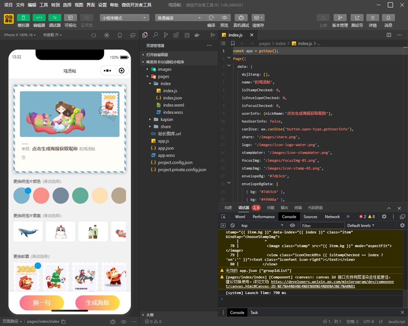Screen dimensions: 408x326
Task: Click the console Filter input field
Action: 322,225
